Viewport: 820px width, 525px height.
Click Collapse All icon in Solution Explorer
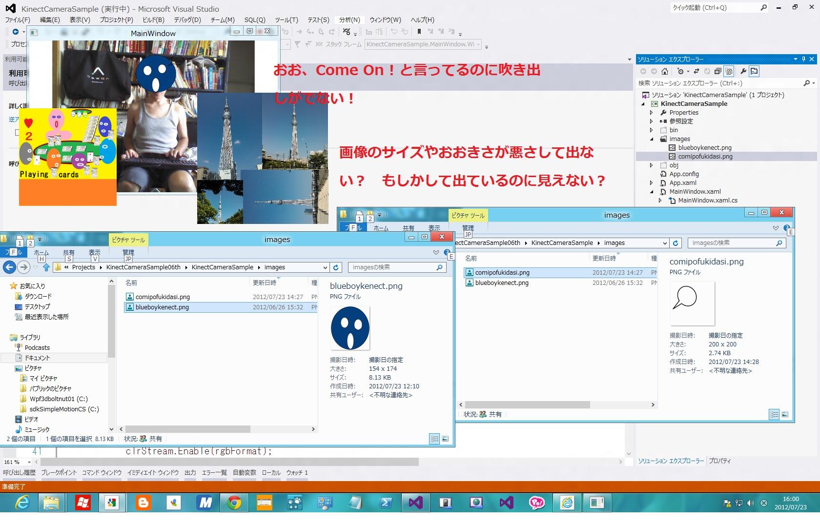[x=717, y=71]
